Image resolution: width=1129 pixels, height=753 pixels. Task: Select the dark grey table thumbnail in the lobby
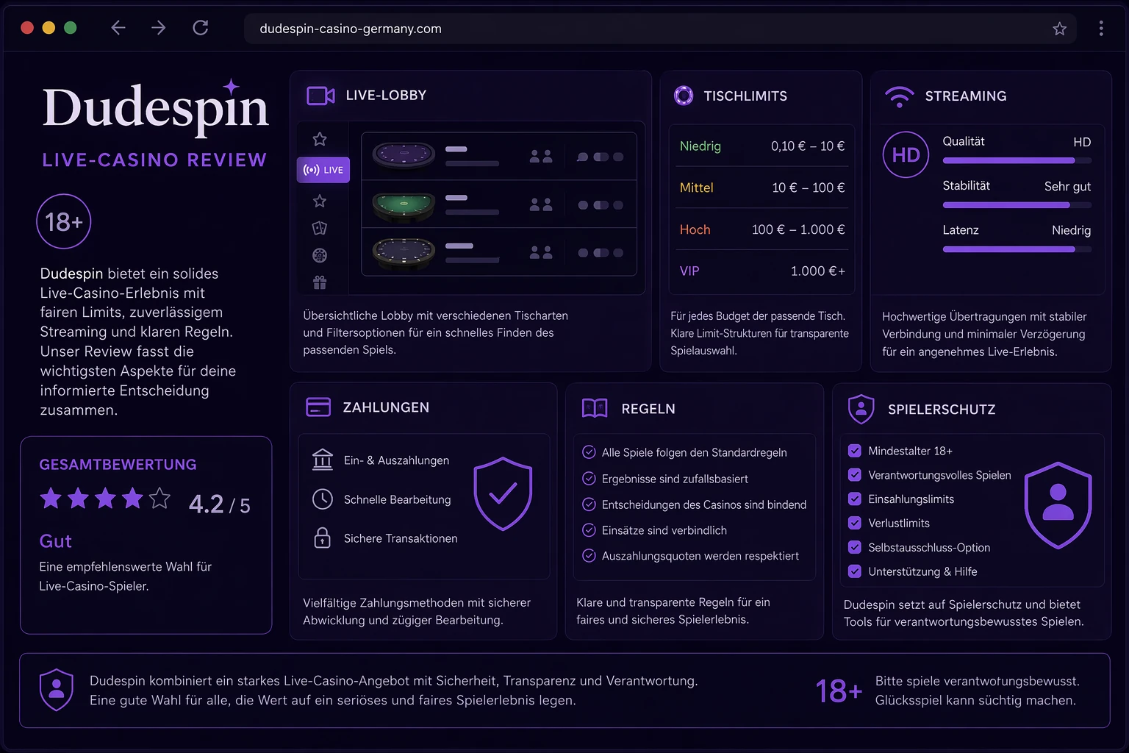pos(404,253)
